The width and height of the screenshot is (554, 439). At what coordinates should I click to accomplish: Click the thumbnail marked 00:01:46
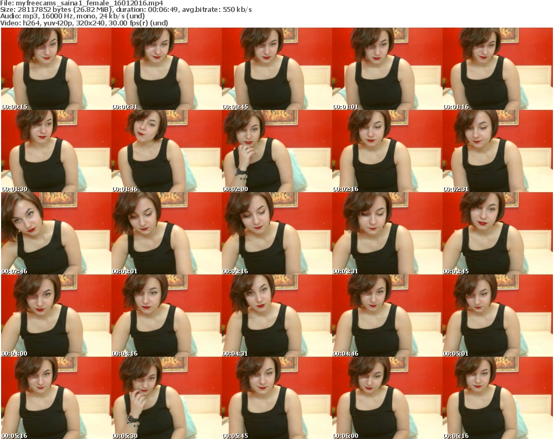coord(167,151)
